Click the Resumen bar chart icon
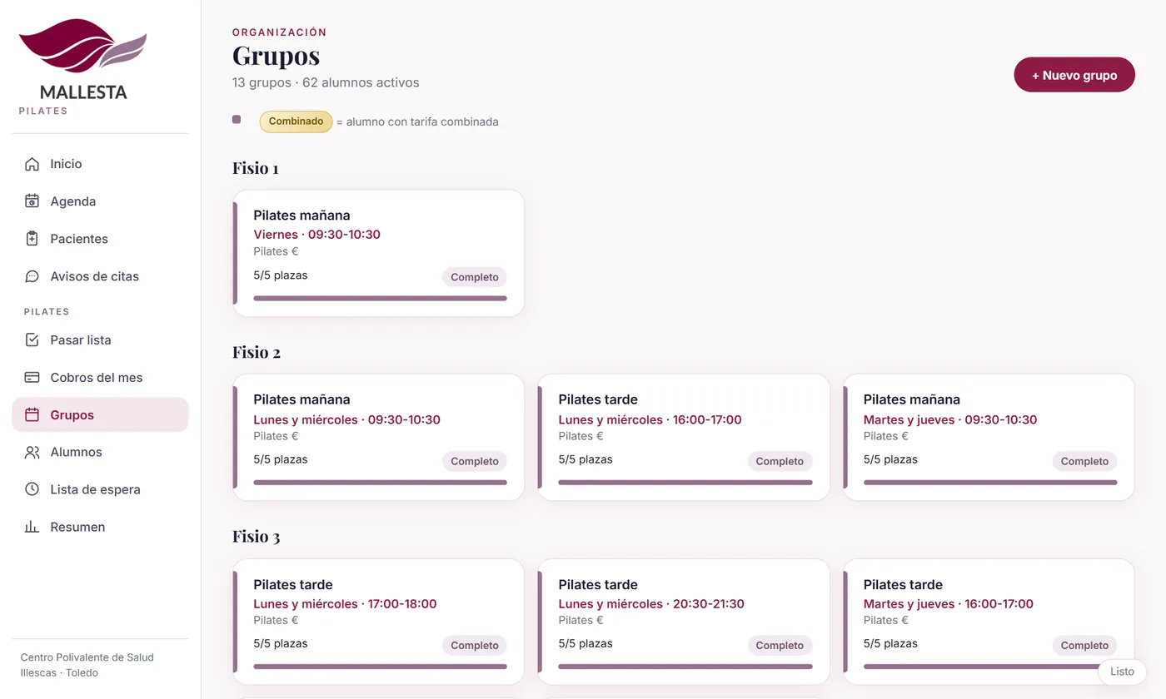The width and height of the screenshot is (1166, 699). tap(32, 527)
